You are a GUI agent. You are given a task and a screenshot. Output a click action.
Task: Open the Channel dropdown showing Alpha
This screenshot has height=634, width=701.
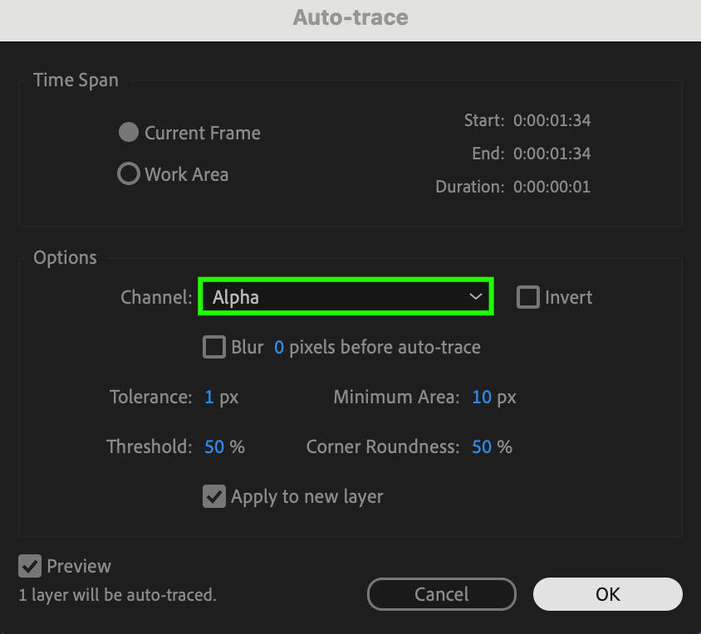(x=346, y=297)
